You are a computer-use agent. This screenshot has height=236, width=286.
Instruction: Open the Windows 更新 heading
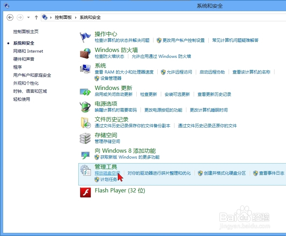(113, 88)
